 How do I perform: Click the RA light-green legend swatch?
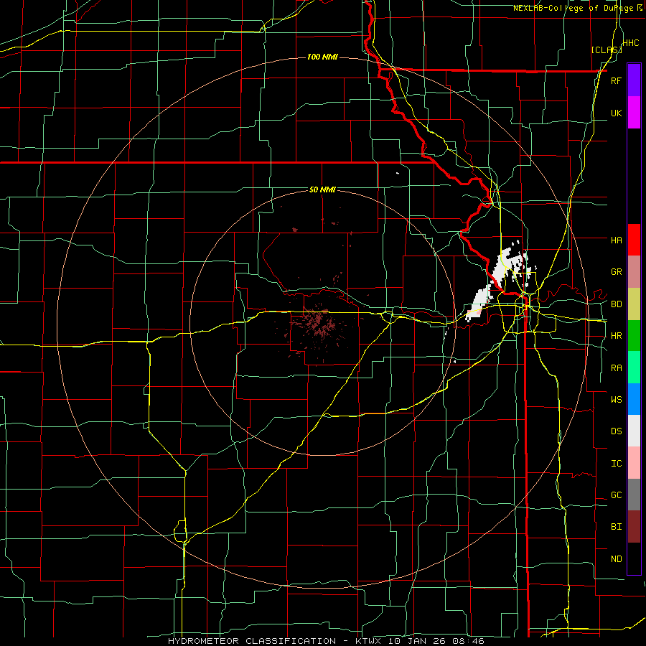tap(634, 368)
